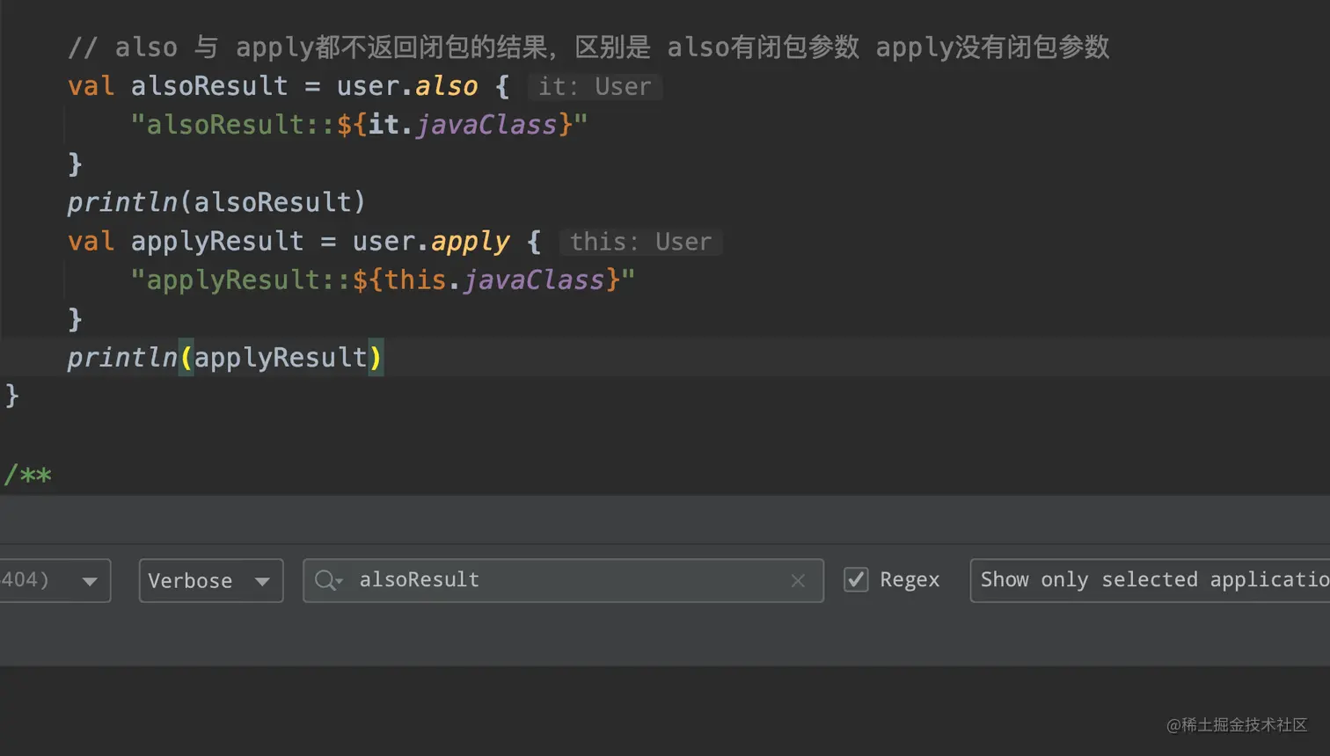Open the process dropdown ending in 404)
The image size is (1330, 756).
(55, 580)
